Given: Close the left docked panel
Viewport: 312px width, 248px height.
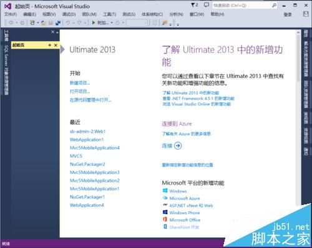Looking at the screenshot, I should click(x=53, y=32).
